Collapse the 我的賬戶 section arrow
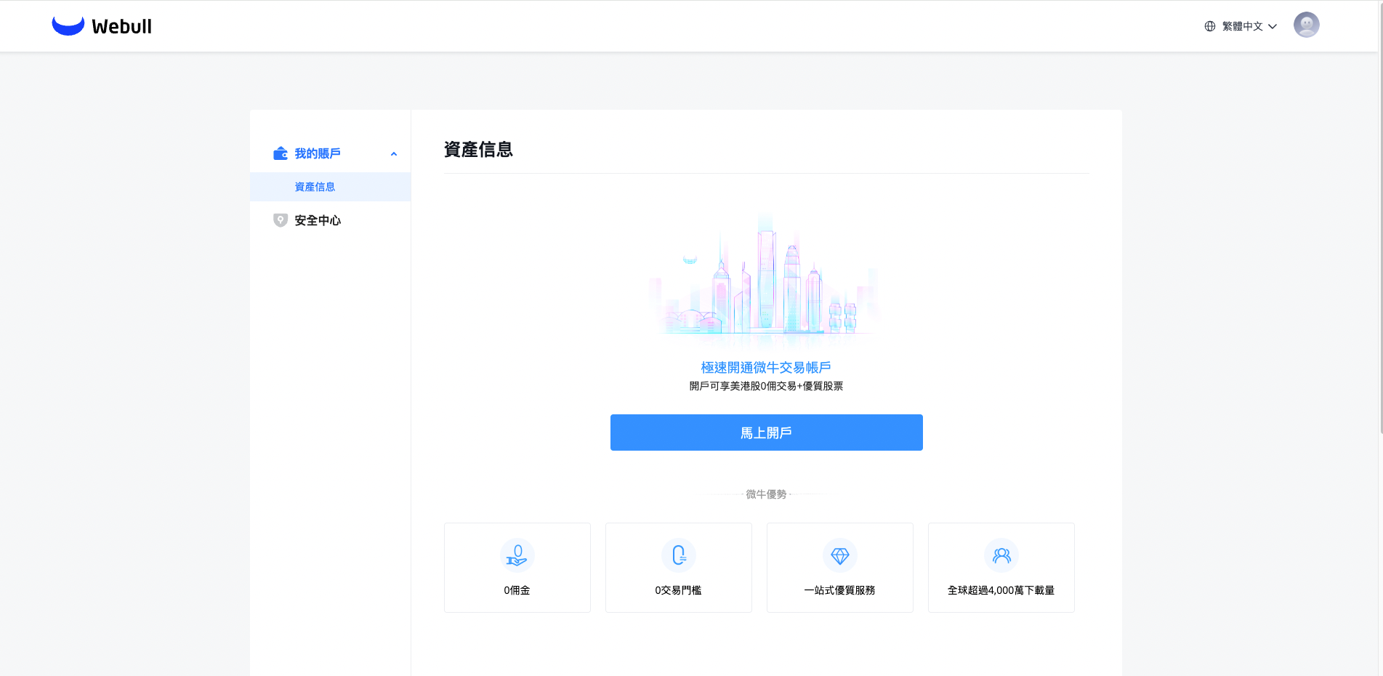The width and height of the screenshot is (1383, 676). (394, 154)
